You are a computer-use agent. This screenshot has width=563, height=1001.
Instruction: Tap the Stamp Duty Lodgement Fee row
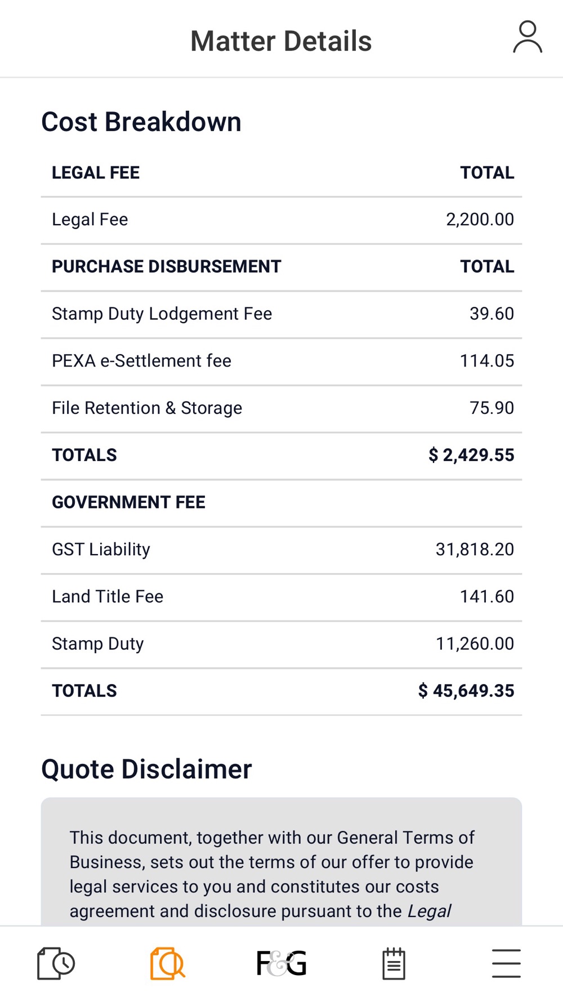(x=281, y=314)
